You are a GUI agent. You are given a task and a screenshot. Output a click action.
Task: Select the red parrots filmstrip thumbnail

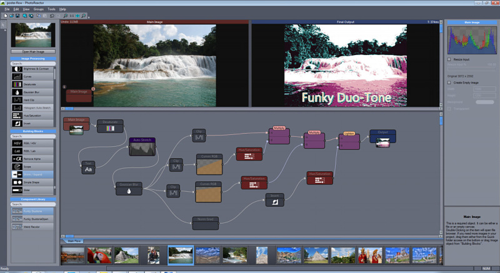point(99,255)
